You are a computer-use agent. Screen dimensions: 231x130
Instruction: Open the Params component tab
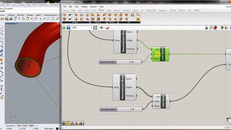point(65,10)
